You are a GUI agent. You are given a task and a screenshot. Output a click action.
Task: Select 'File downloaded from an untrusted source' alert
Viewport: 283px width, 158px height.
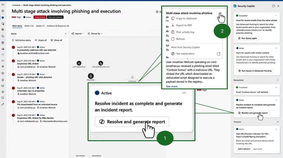tap(37, 104)
